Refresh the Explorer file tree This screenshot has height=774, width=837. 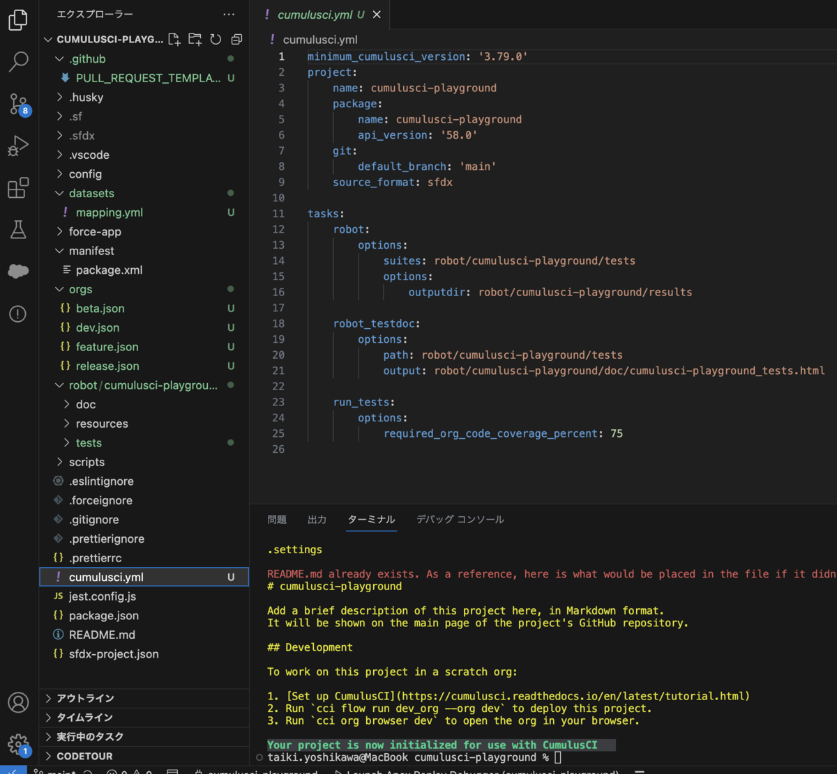point(216,40)
